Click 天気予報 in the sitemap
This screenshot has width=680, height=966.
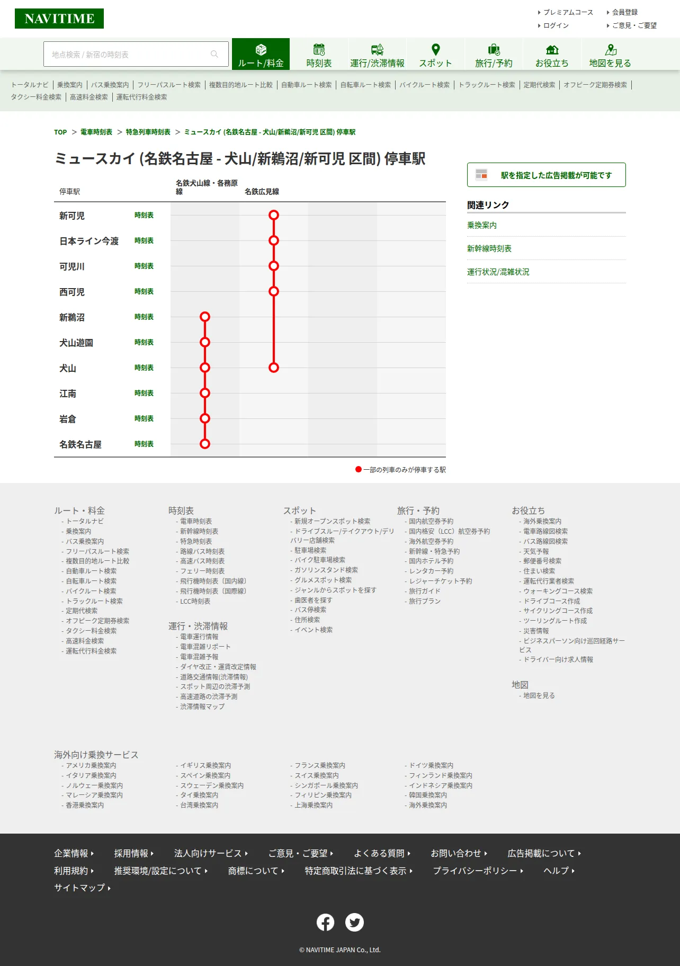coord(536,551)
